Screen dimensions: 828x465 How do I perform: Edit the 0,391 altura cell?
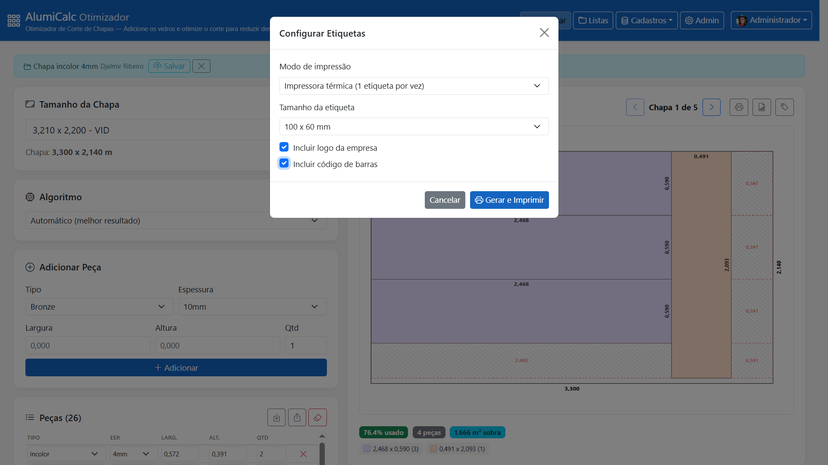click(228, 454)
